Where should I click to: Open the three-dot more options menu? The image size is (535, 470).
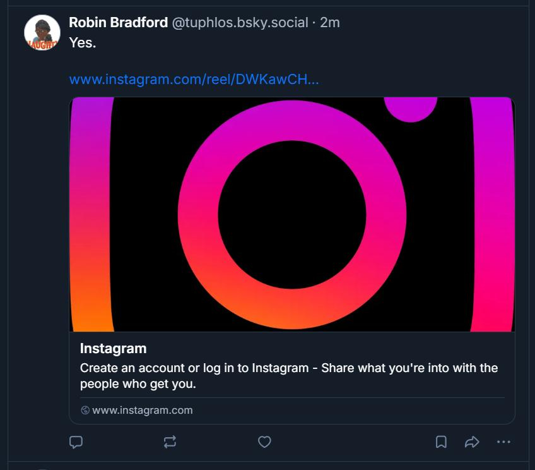[x=503, y=442]
